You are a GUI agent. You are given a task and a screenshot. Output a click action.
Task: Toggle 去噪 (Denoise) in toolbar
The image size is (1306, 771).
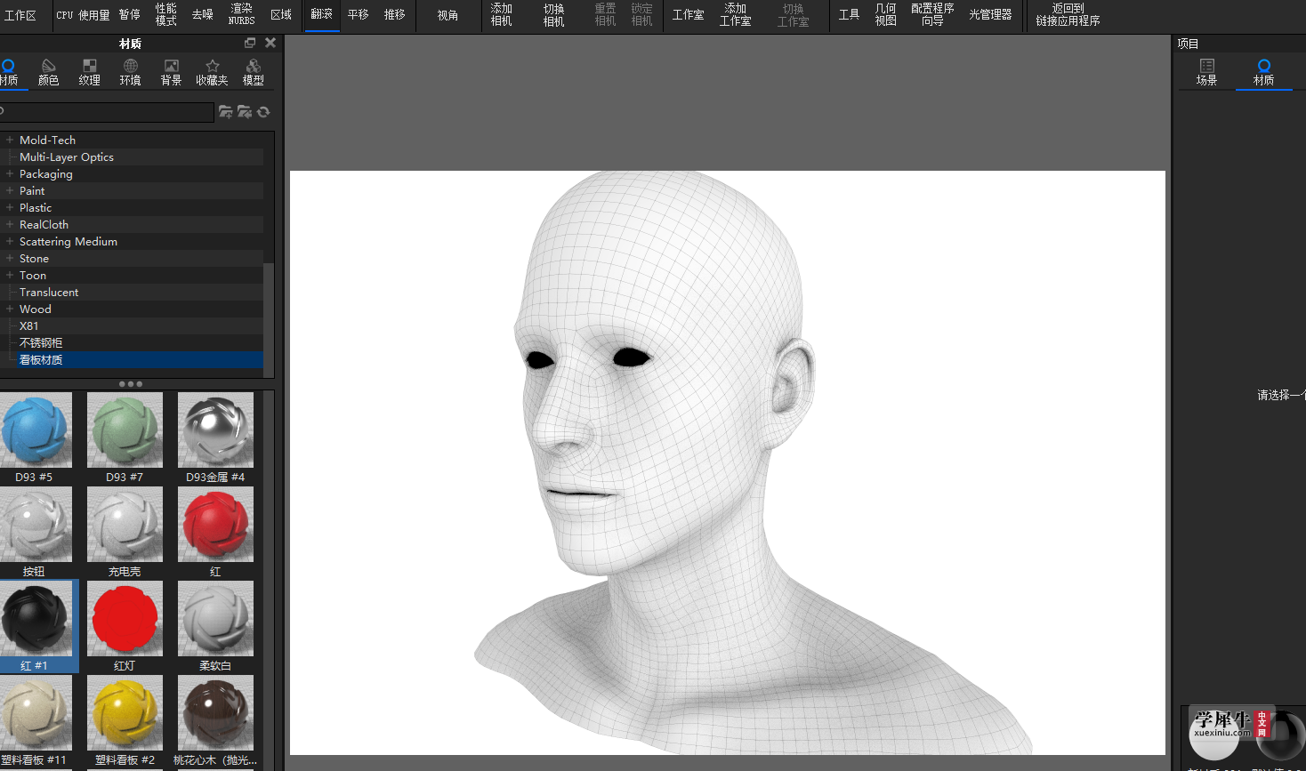pyautogui.click(x=203, y=15)
